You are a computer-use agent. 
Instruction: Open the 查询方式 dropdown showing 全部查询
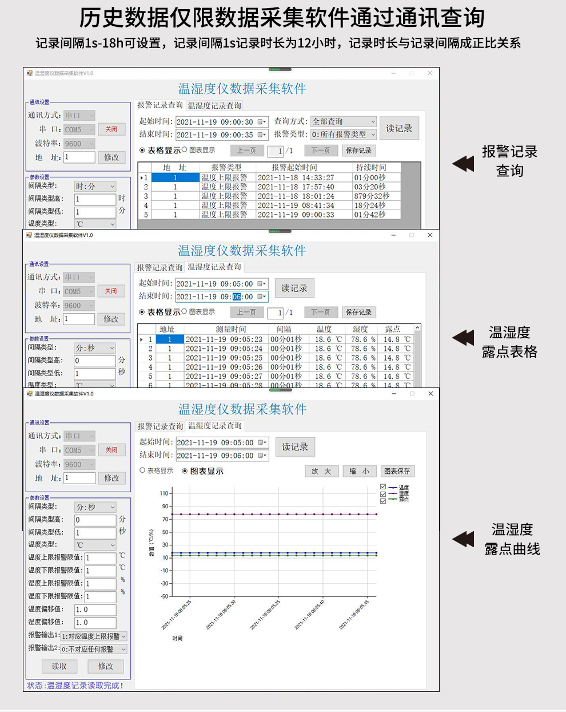click(374, 121)
